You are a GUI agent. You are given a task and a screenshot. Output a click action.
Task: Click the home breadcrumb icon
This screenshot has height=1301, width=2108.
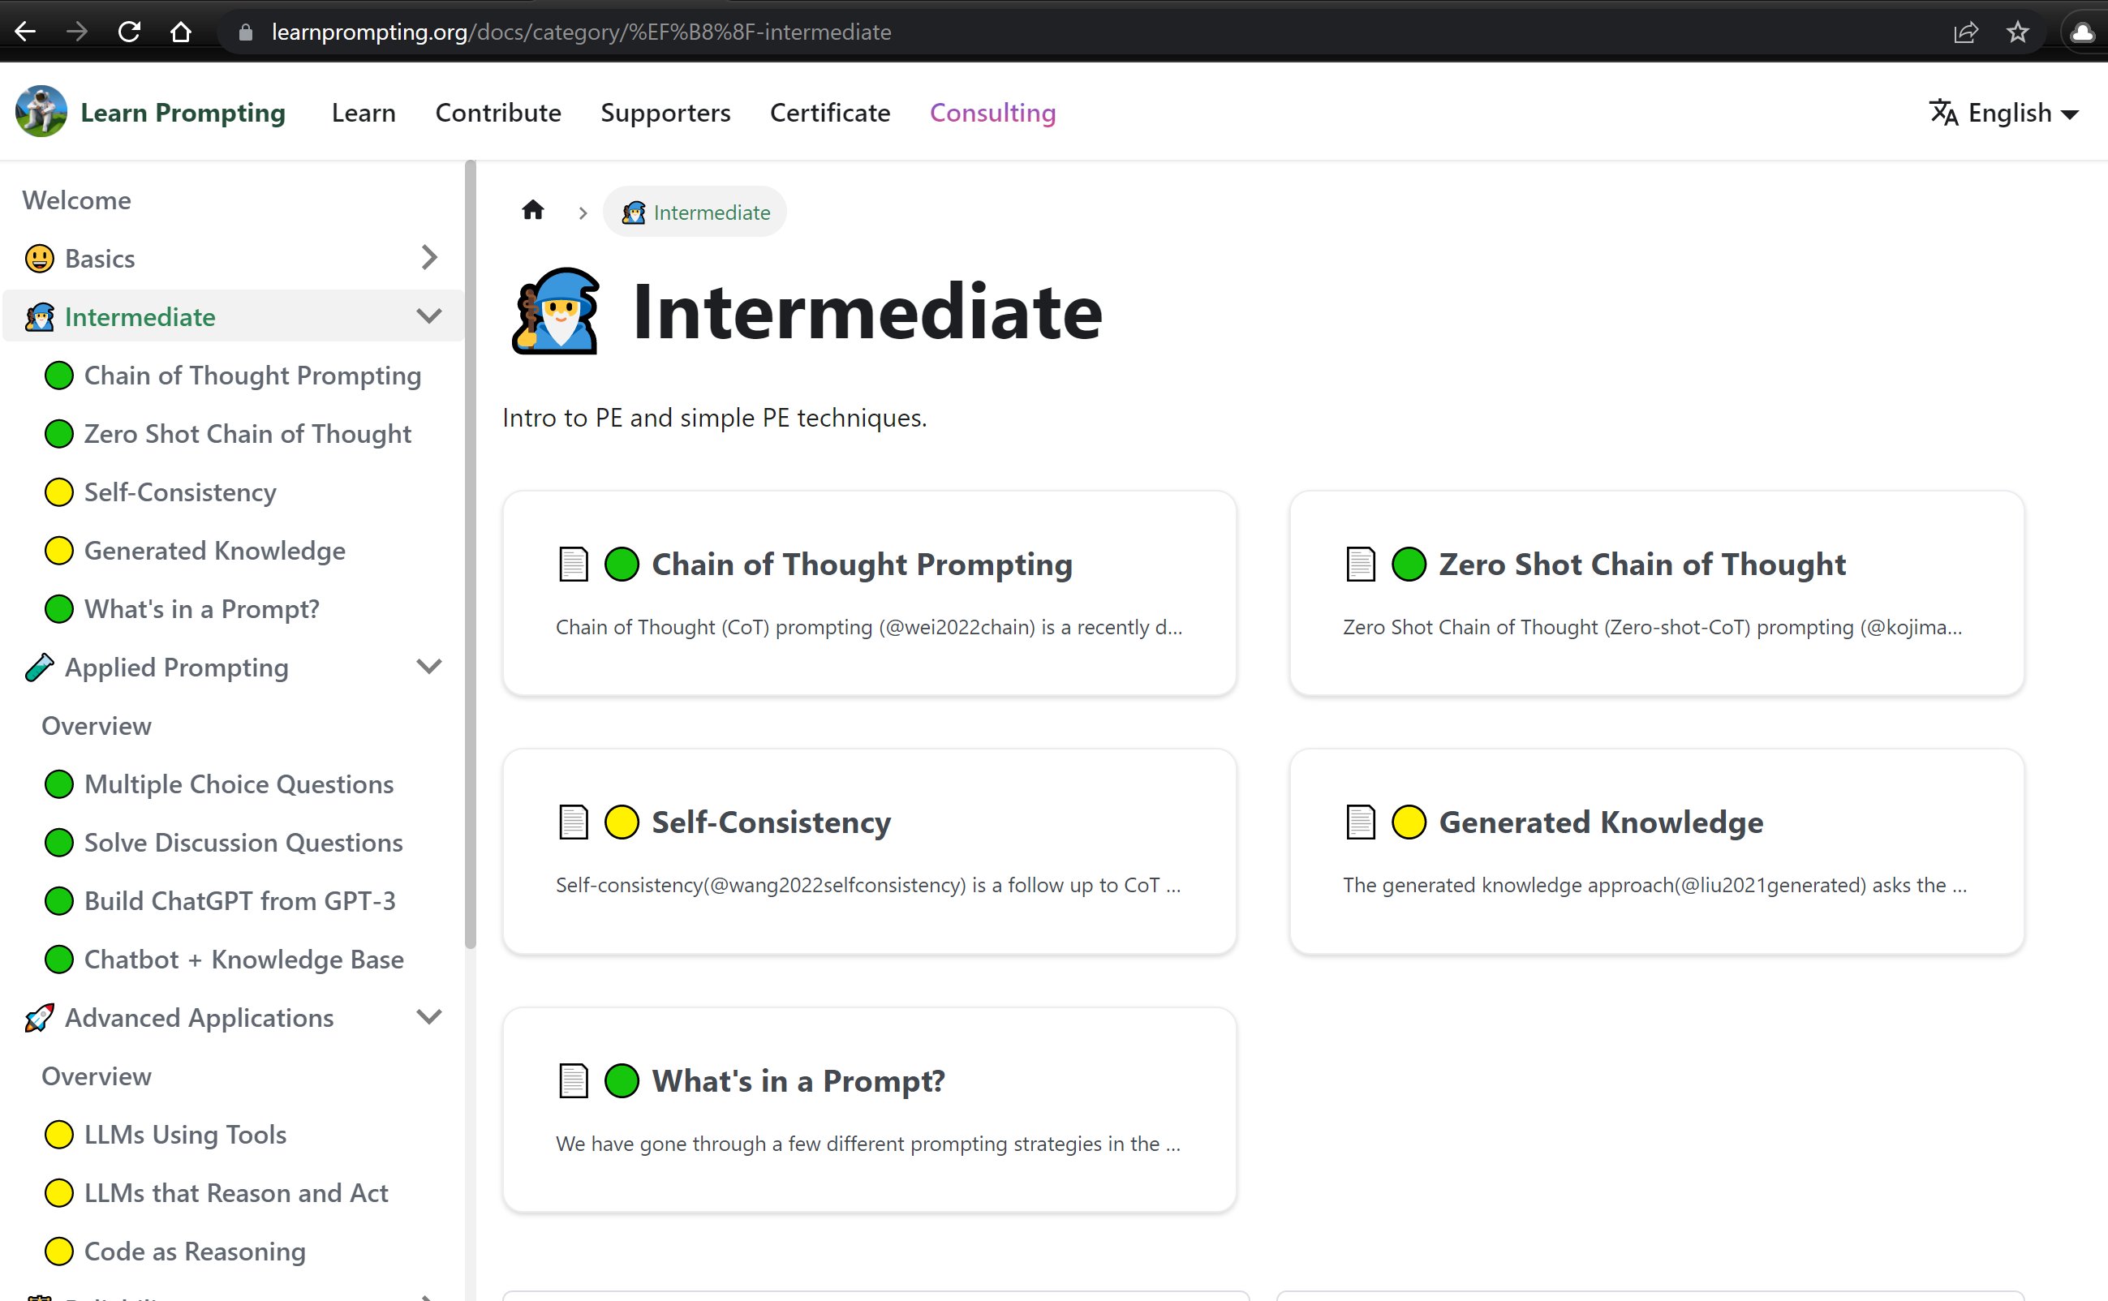point(533,211)
